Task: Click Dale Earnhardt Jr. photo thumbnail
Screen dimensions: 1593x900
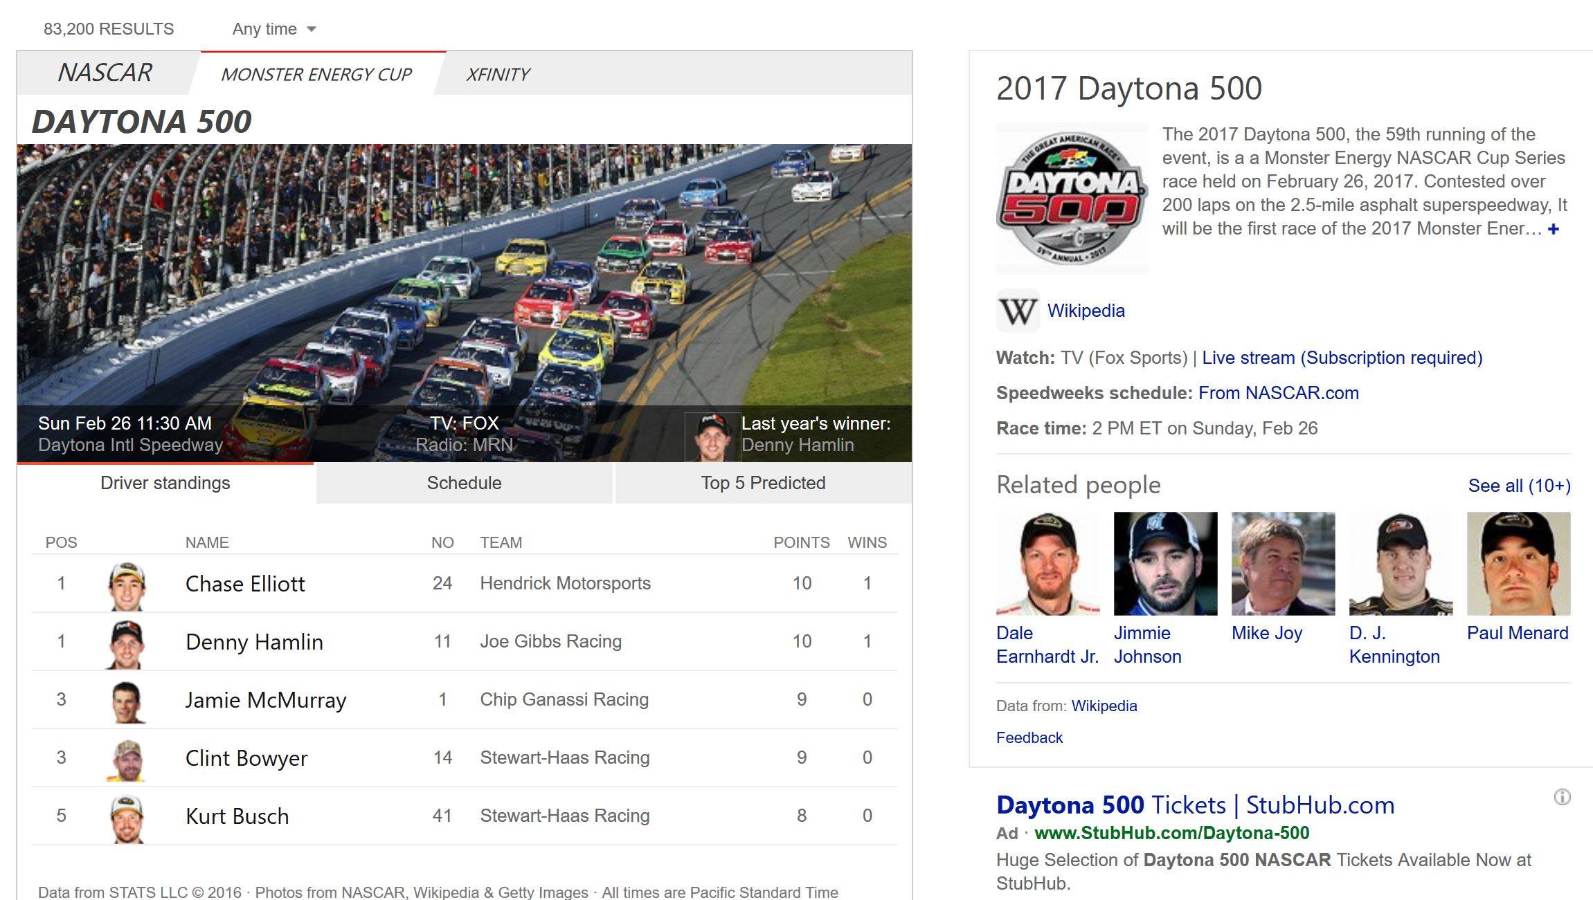Action: point(1047,563)
